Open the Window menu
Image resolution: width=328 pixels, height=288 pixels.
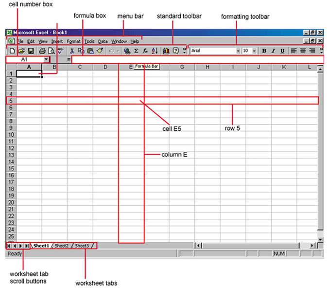click(119, 41)
